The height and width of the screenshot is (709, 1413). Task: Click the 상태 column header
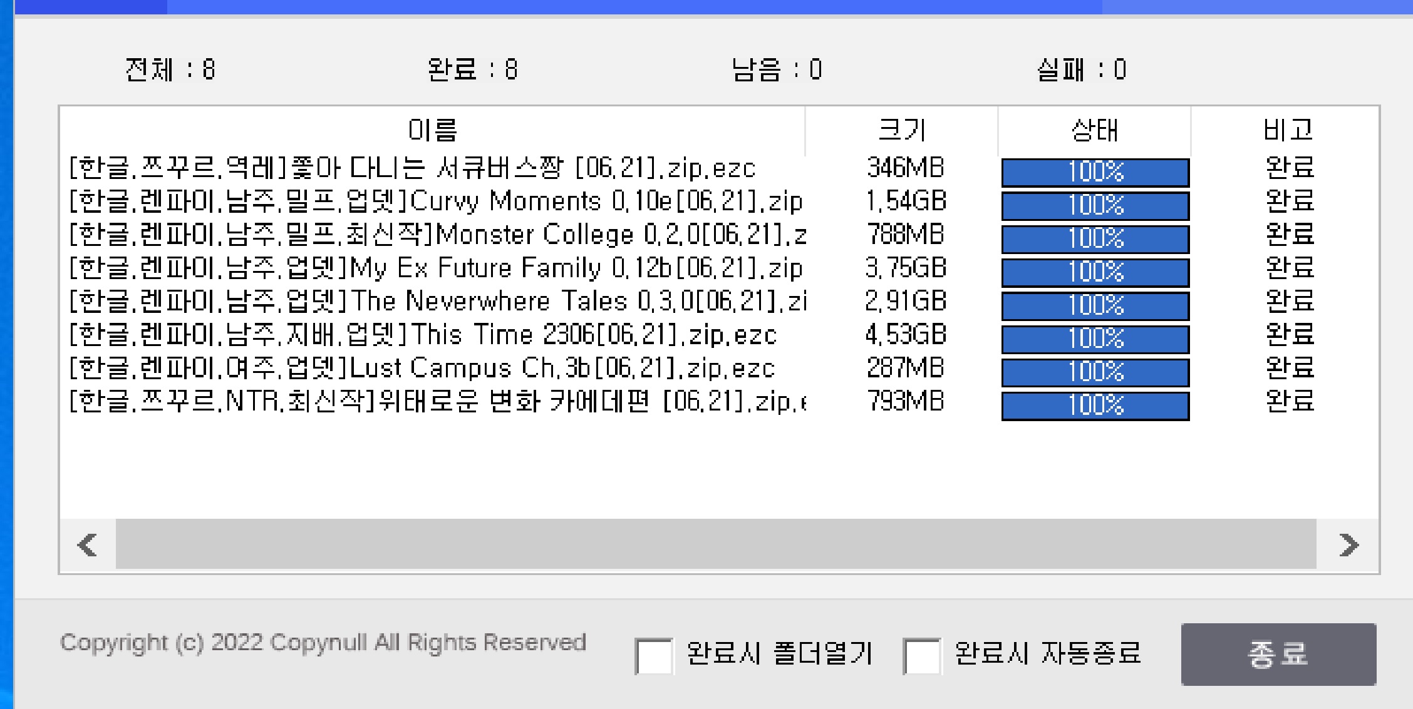1094,130
